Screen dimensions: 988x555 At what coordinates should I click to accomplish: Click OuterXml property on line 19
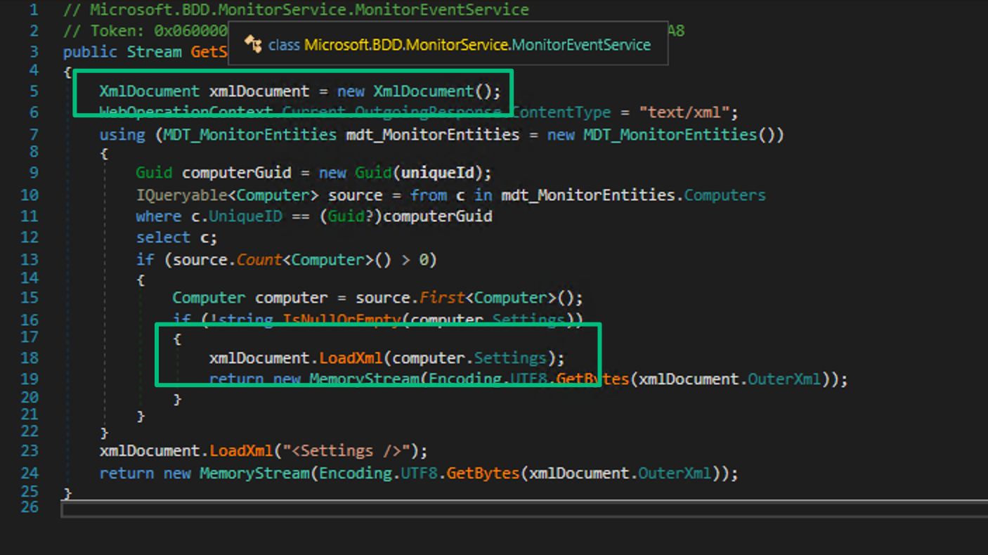pyautogui.click(x=784, y=379)
